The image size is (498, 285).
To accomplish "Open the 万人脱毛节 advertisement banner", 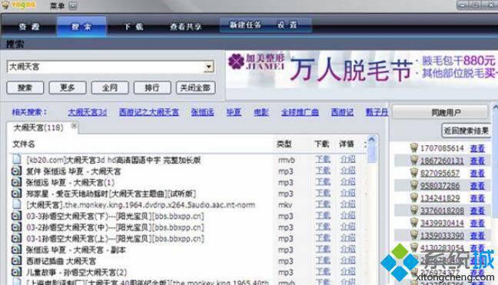I will (362, 69).
